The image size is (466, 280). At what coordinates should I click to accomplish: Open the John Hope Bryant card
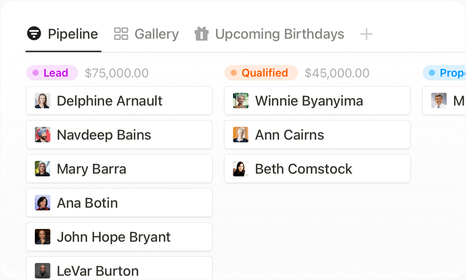pyautogui.click(x=119, y=237)
